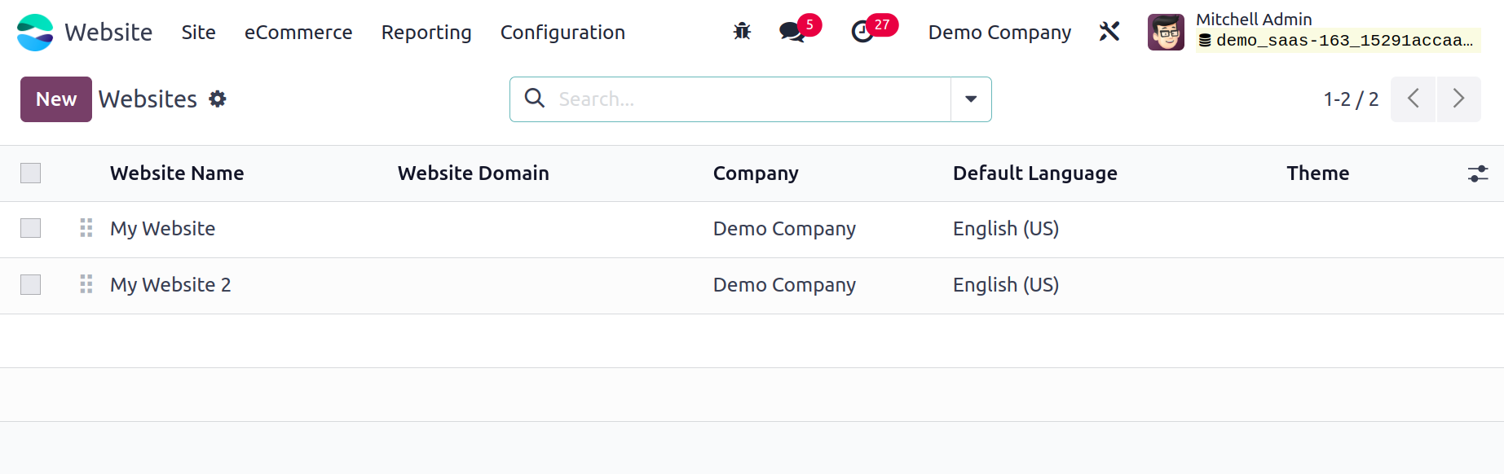Click the Mitchell Admin avatar

[1166, 33]
